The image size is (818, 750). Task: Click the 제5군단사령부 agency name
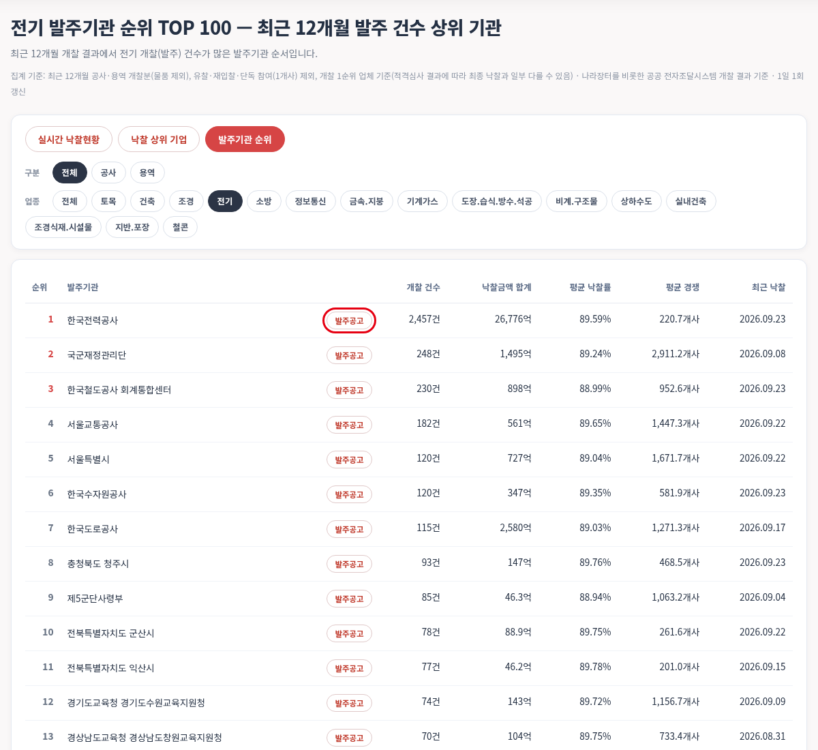(x=95, y=598)
